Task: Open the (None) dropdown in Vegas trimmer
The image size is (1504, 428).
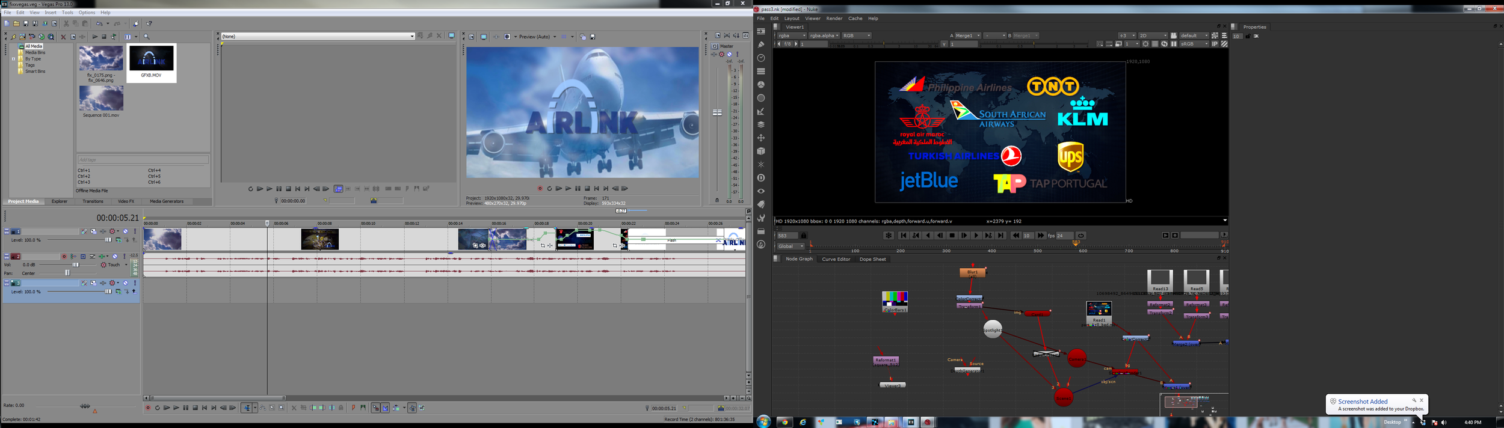Action: 318,36
